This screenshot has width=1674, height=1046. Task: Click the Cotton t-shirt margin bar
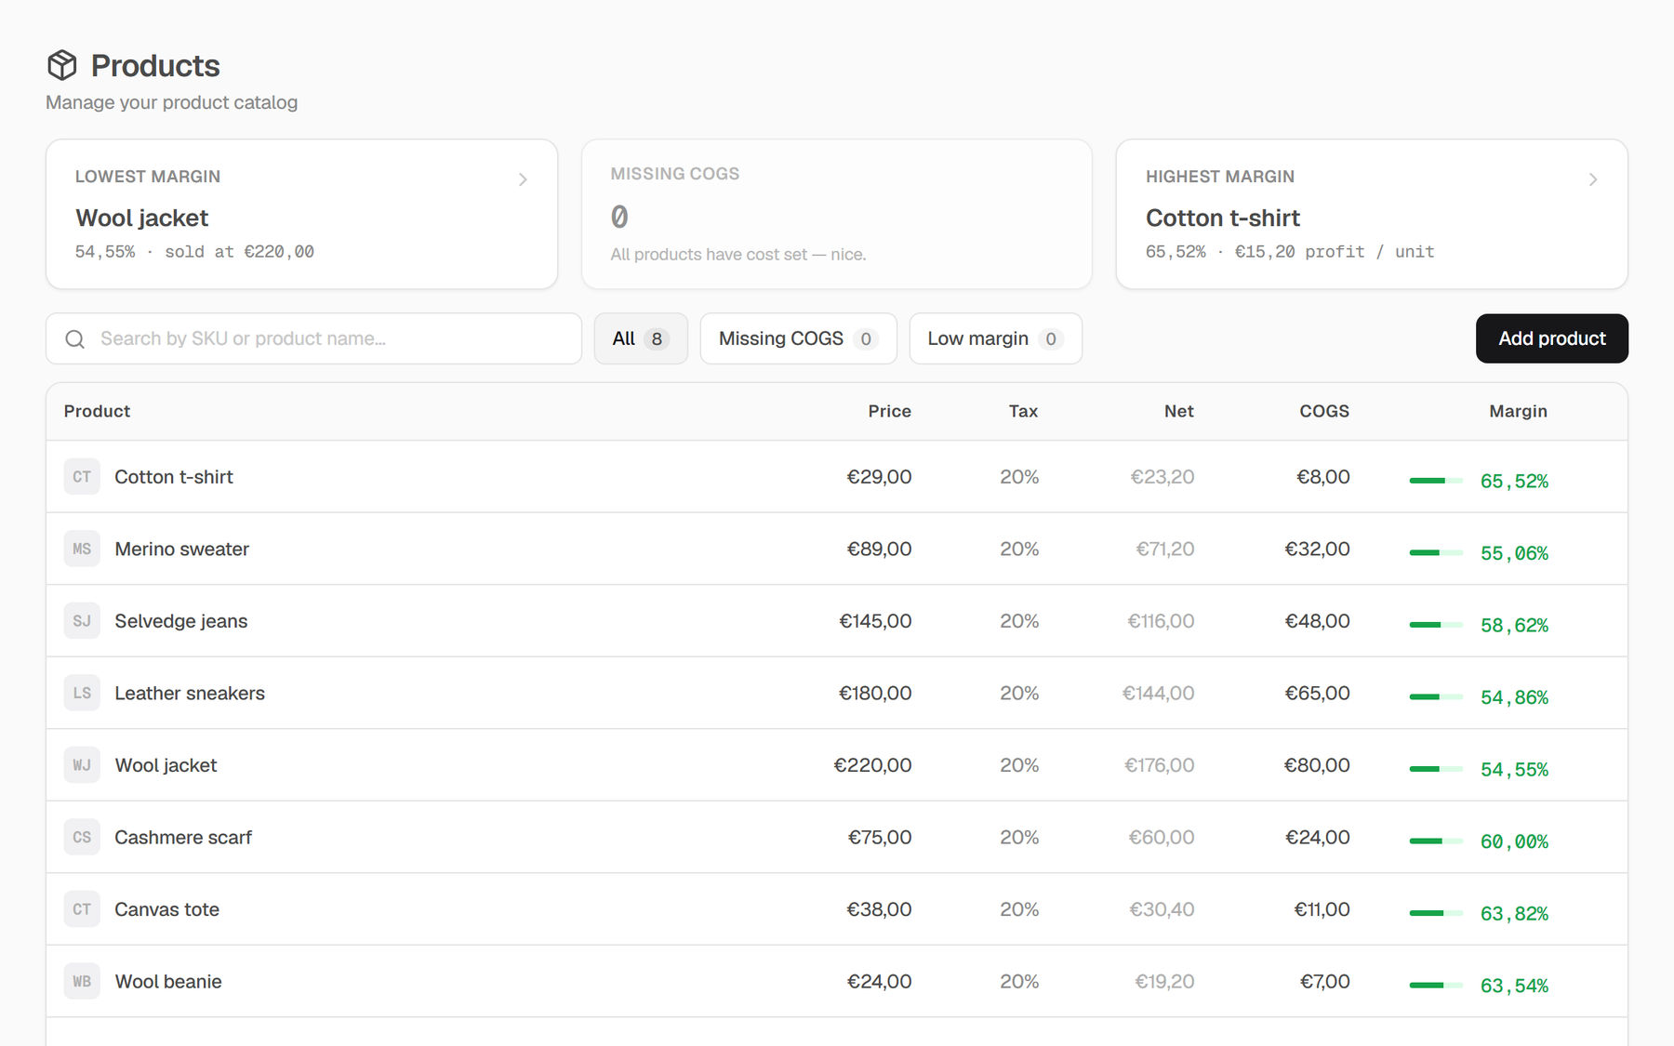pos(1436,481)
